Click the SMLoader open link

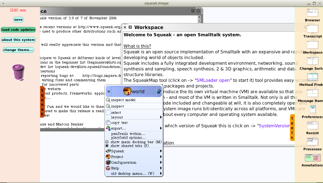tap(213, 80)
